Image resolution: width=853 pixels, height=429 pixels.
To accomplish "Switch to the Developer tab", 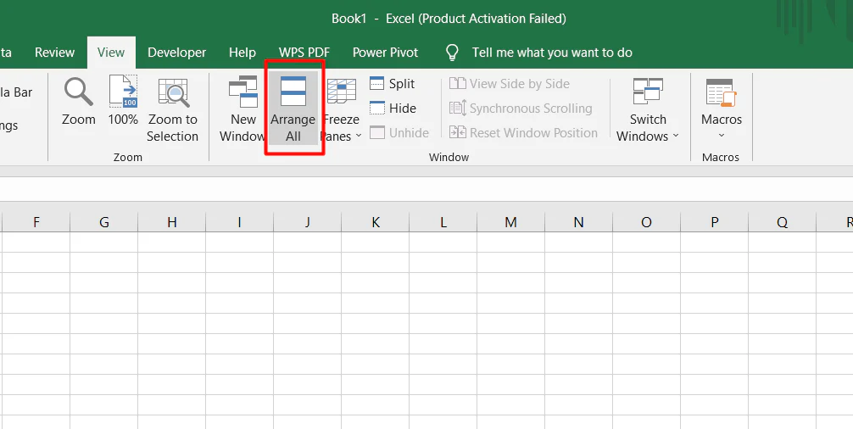I will [x=176, y=53].
